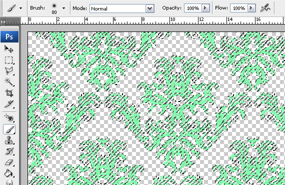Image resolution: width=285 pixels, height=185 pixels.
Task: Select the Brush tool in toolbox
Action: coord(9,129)
